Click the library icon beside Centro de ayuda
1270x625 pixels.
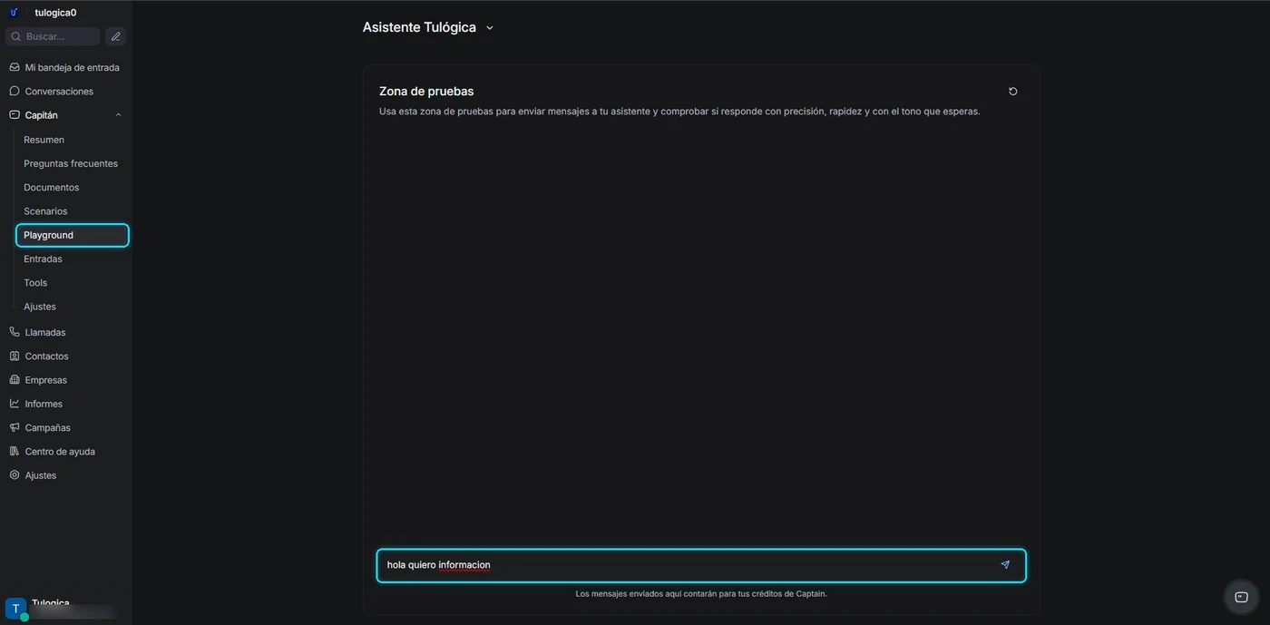[x=15, y=451]
